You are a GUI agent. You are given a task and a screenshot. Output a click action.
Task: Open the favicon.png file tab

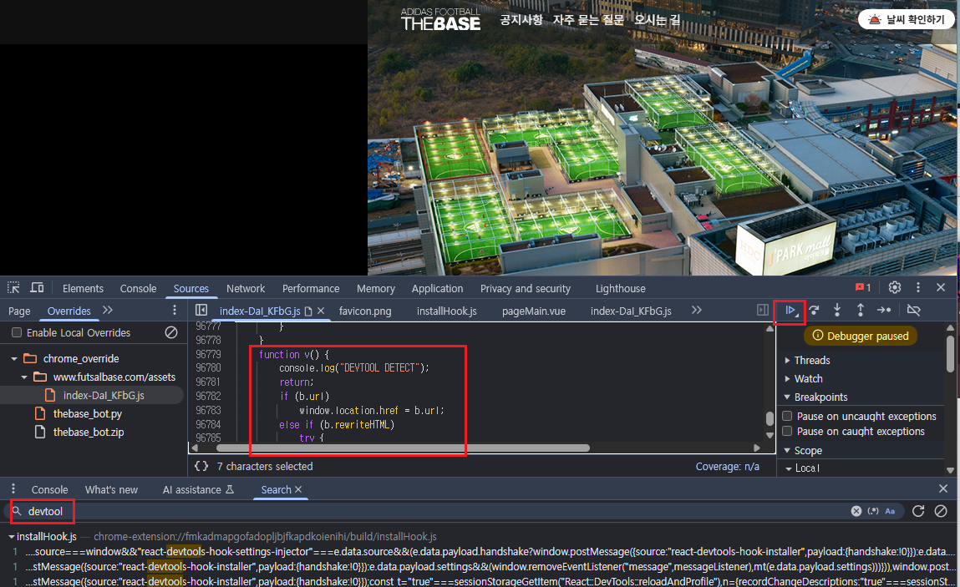365,311
